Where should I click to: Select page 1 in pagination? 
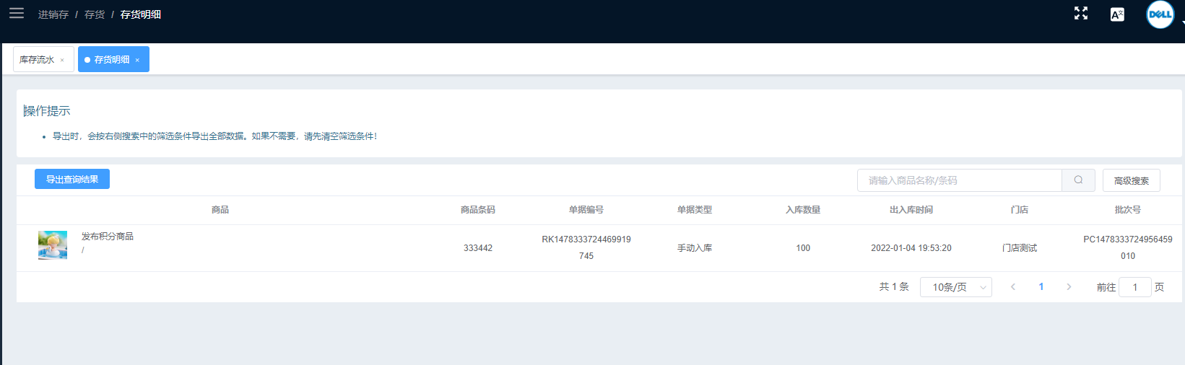point(1041,287)
